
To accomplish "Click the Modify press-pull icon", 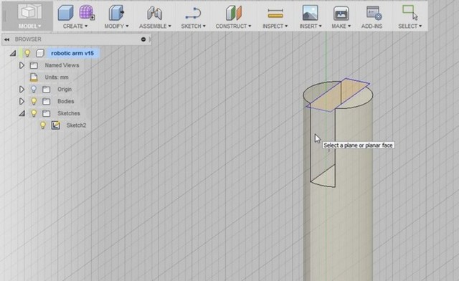I will click(x=116, y=13).
